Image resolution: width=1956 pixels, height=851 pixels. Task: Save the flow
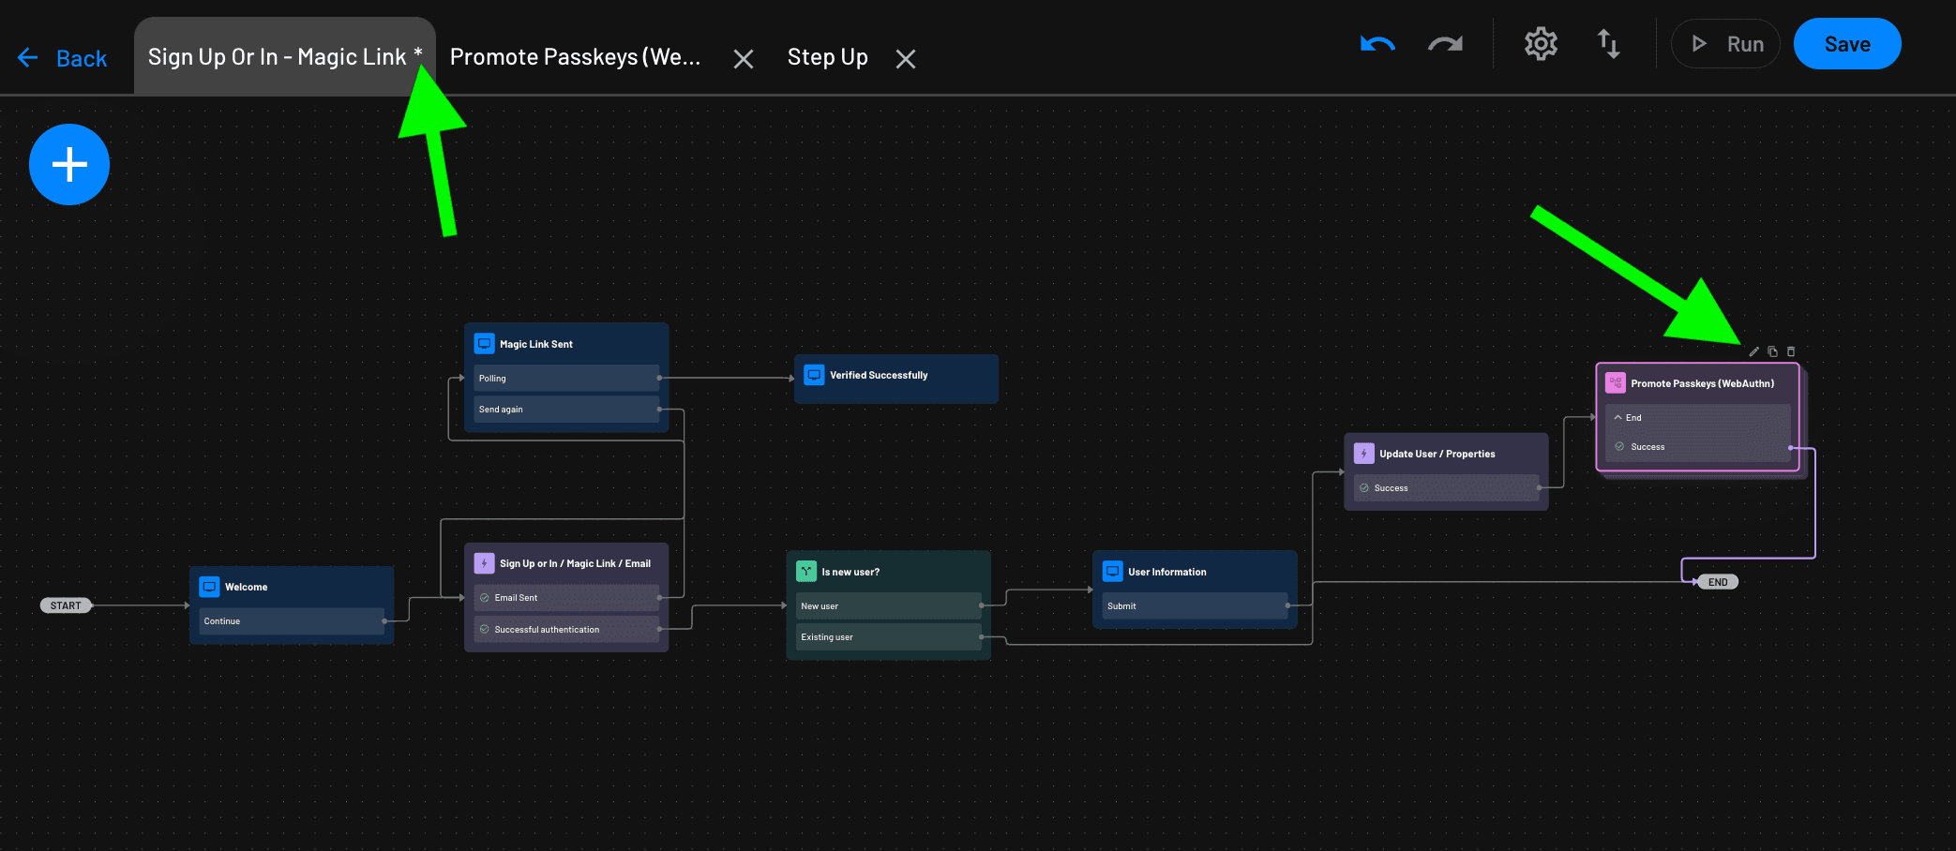[1846, 44]
